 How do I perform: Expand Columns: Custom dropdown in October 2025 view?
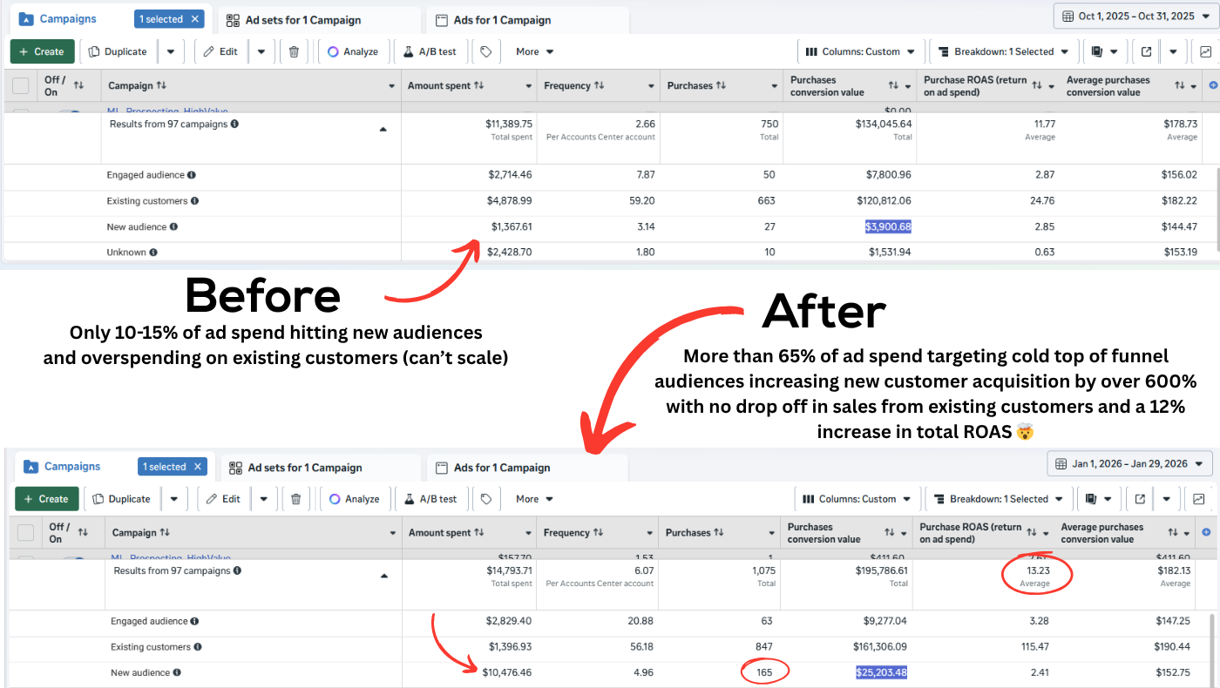pyautogui.click(x=860, y=51)
